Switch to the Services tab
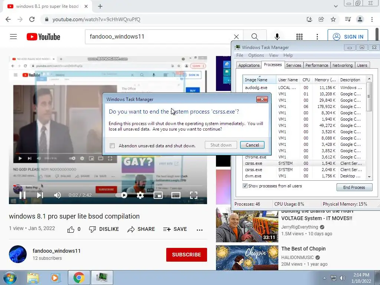The image size is (380, 285). [294, 65]
